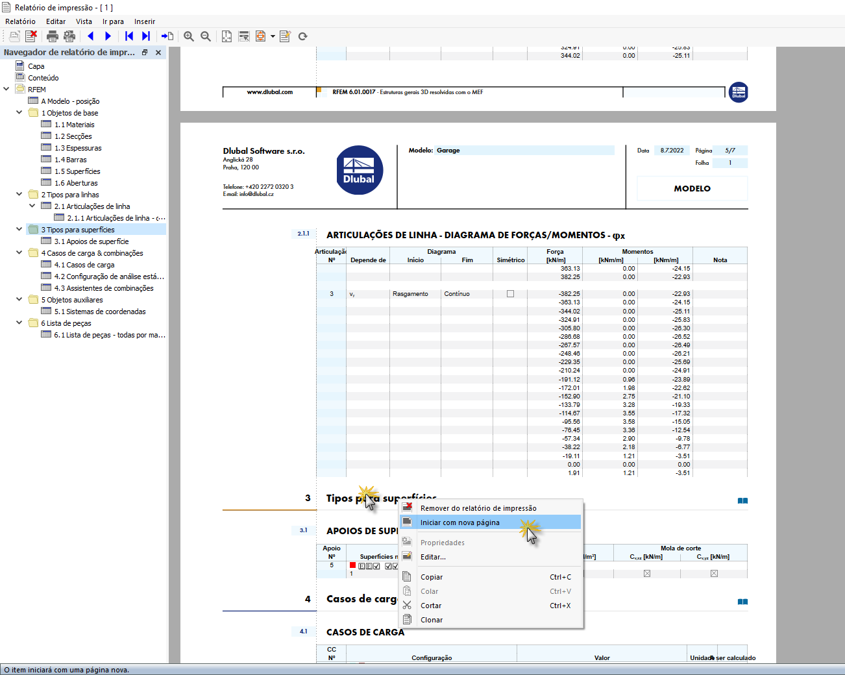845x675 pixels.
Task: Toggle the Cv,yz shear spring checkbox
Action: tap(714, 574)
